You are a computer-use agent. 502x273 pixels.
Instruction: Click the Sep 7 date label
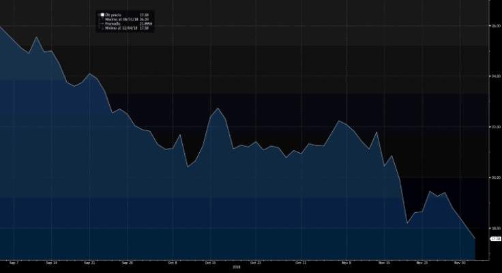14,263
